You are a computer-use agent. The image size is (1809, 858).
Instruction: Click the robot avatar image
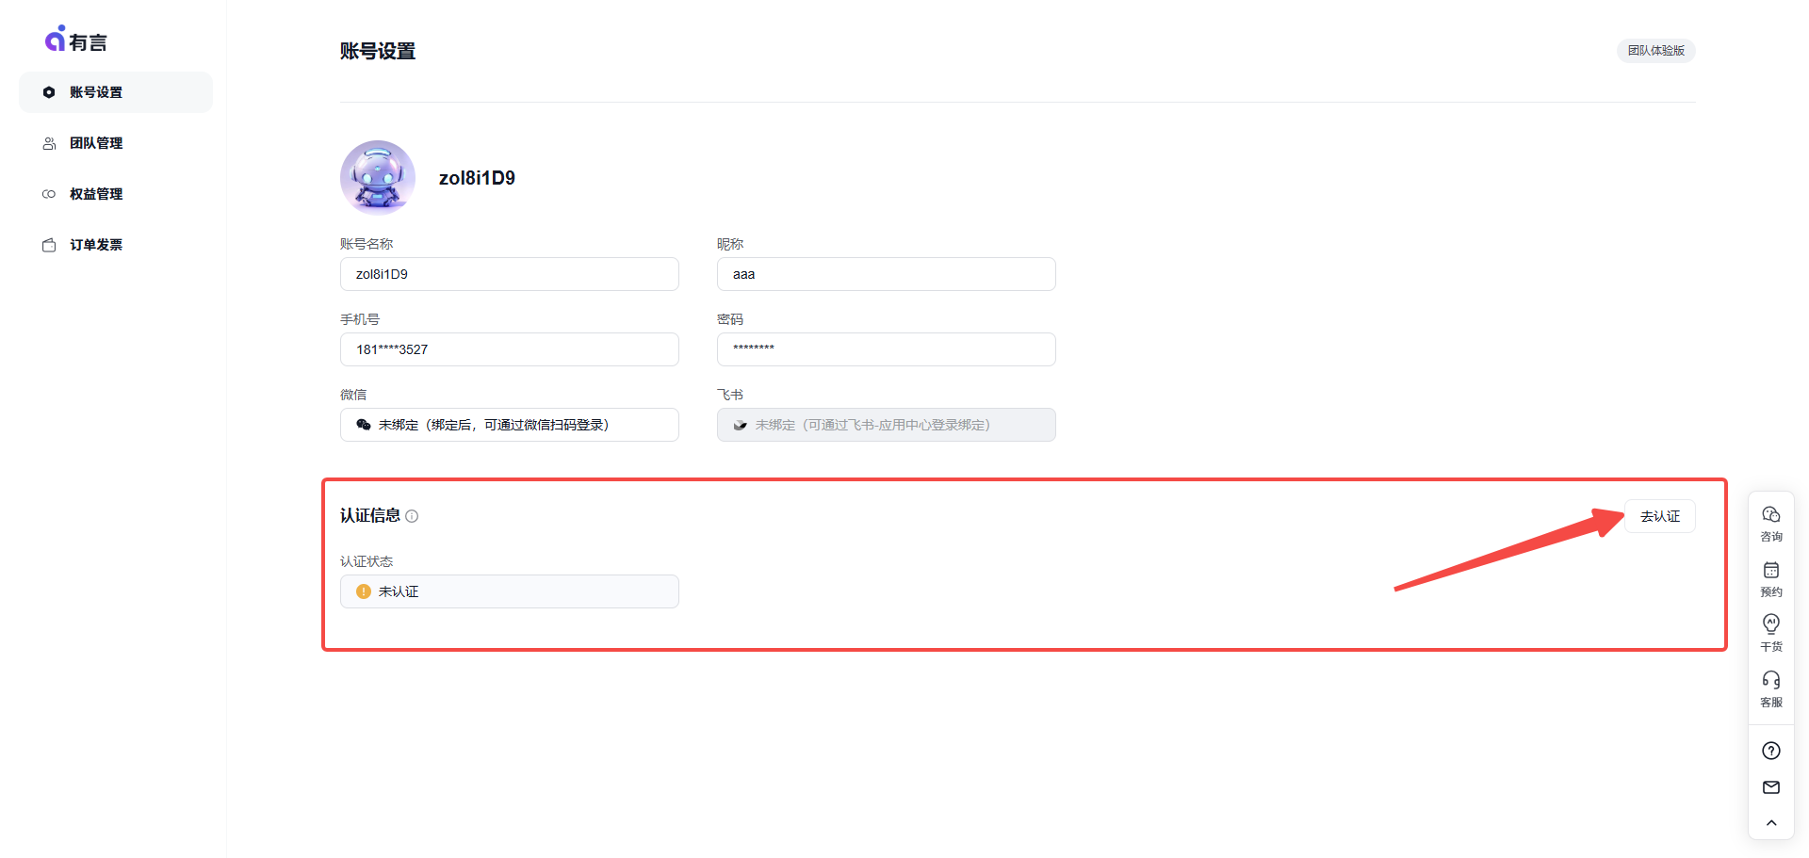pos(378,178)
